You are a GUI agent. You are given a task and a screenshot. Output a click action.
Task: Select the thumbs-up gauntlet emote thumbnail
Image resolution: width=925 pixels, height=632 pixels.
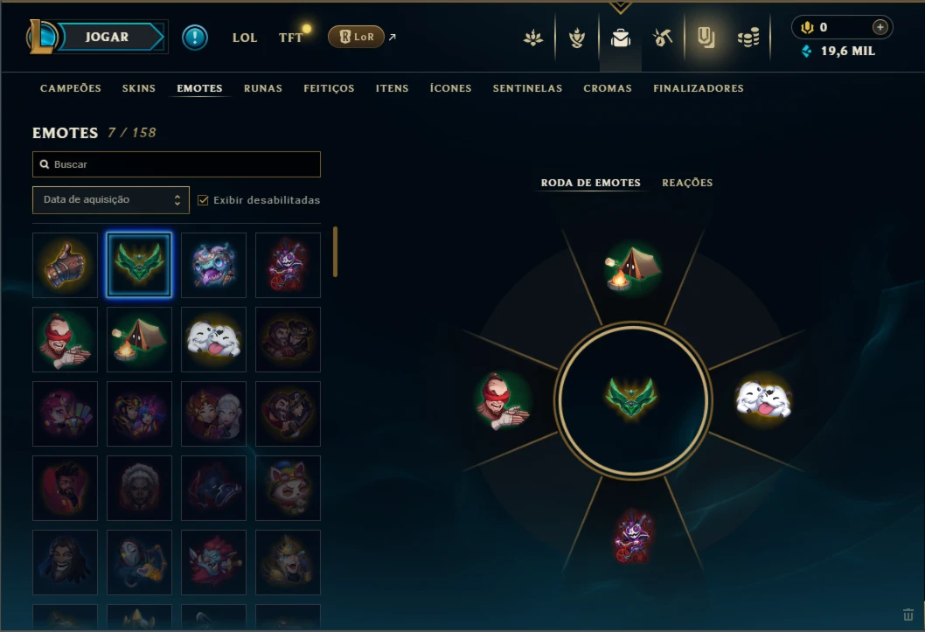(65, 265)
